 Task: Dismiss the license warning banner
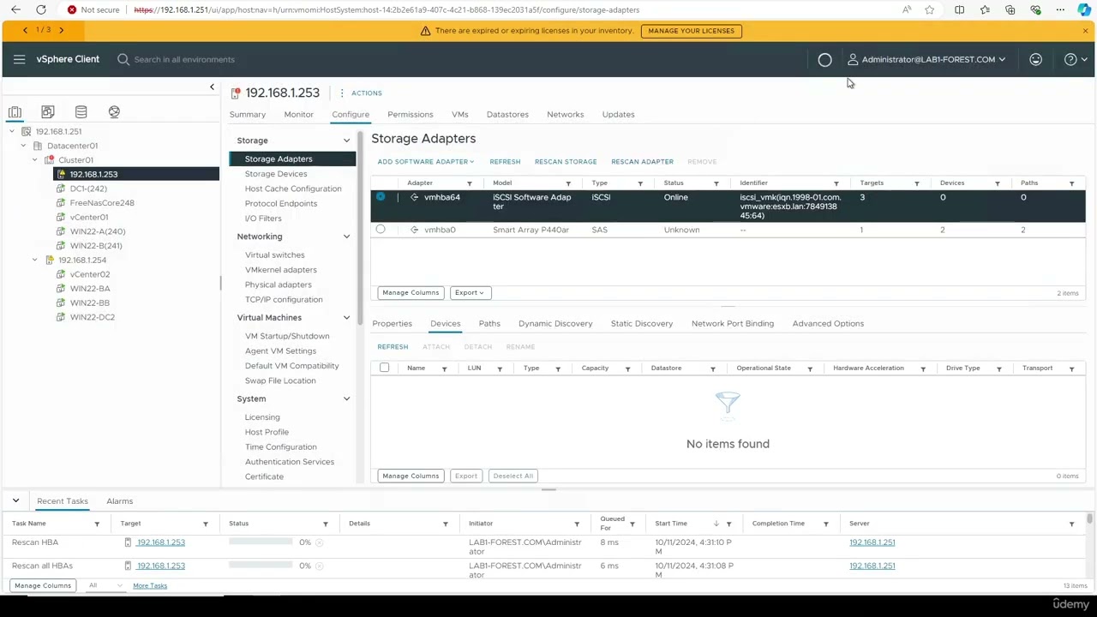(x=1085, y=31)
